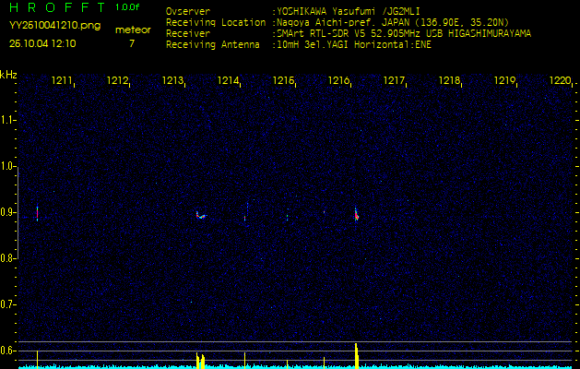Viewport: 580px width, 369px height.
Task: Click the 25.10.04 12:10 timestamp
Action: (x=42, y=43)
